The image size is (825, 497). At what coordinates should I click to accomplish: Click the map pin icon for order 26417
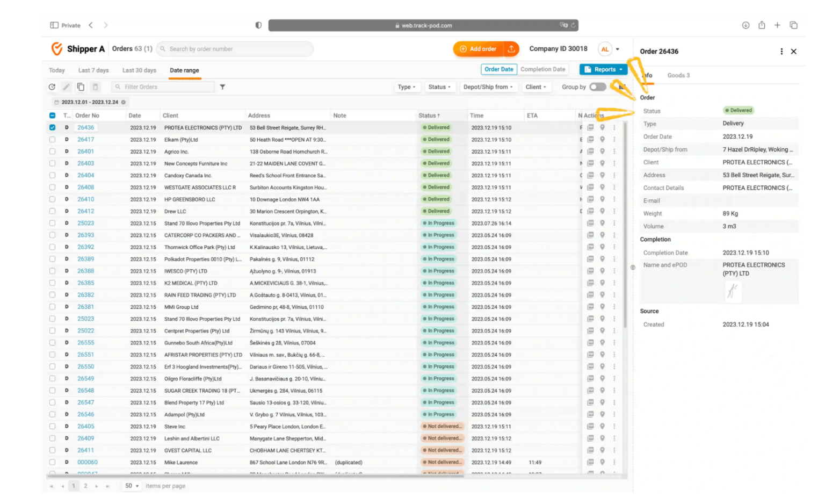pos(602,139)
